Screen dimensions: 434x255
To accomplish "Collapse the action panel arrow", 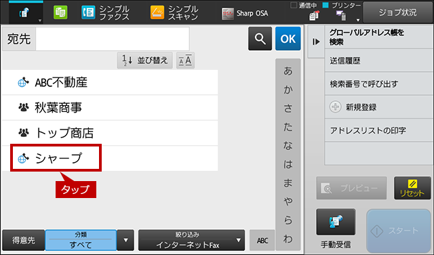I will click(x=316, y=41).
